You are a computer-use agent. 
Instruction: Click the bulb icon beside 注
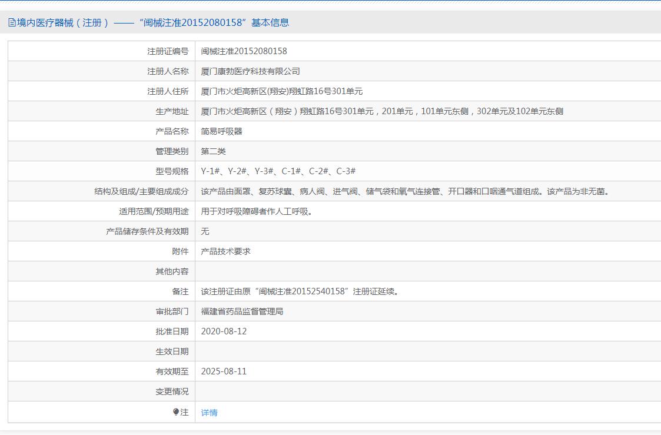[x=176, y=412]
